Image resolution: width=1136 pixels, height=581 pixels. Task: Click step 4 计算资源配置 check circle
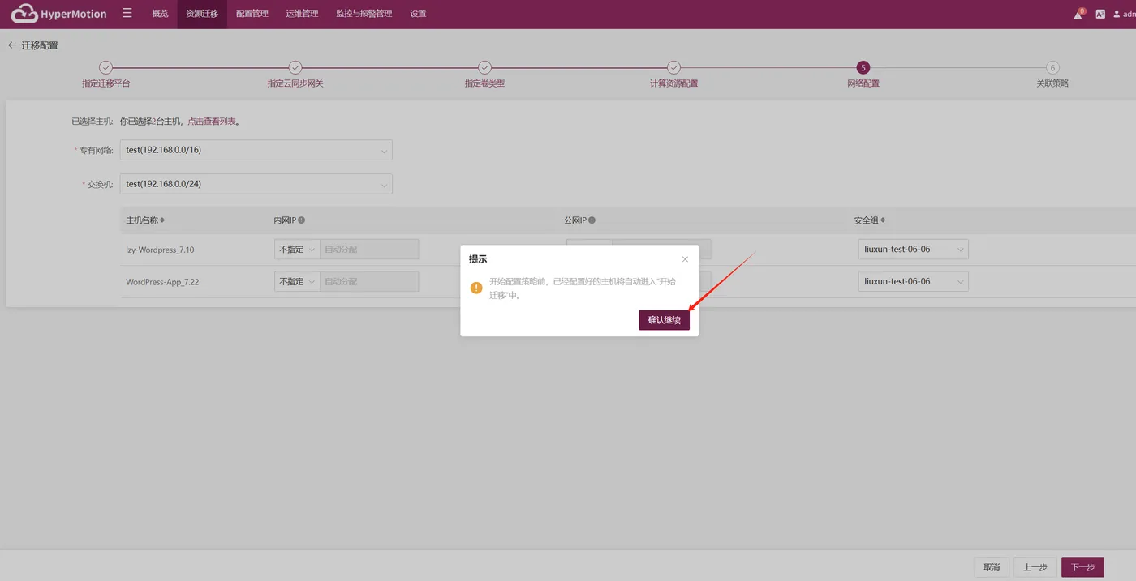tap(673, 68)
